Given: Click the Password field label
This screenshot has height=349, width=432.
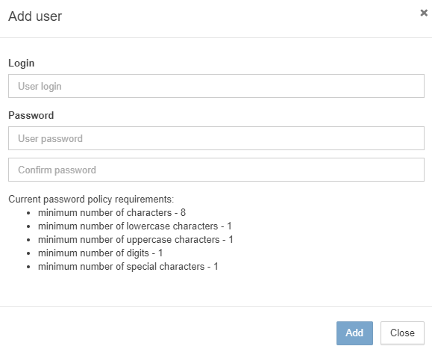Looking at the screenshot, I should (31, 115).
